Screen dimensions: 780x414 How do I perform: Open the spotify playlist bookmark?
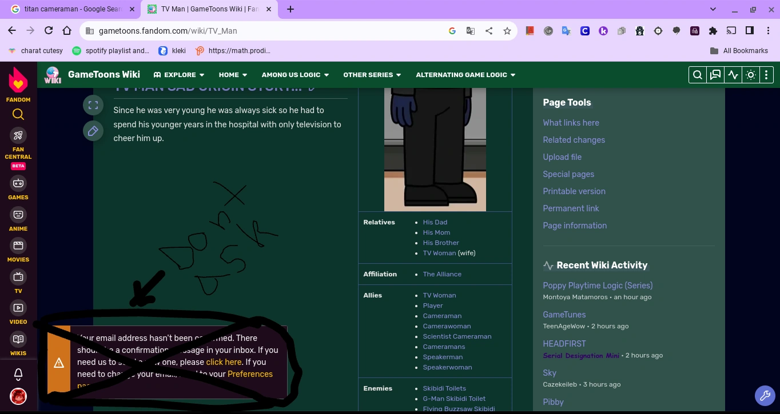pyautogui.click(x=111, y=51)
